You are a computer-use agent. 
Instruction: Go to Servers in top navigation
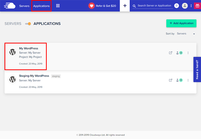[24, 6]
